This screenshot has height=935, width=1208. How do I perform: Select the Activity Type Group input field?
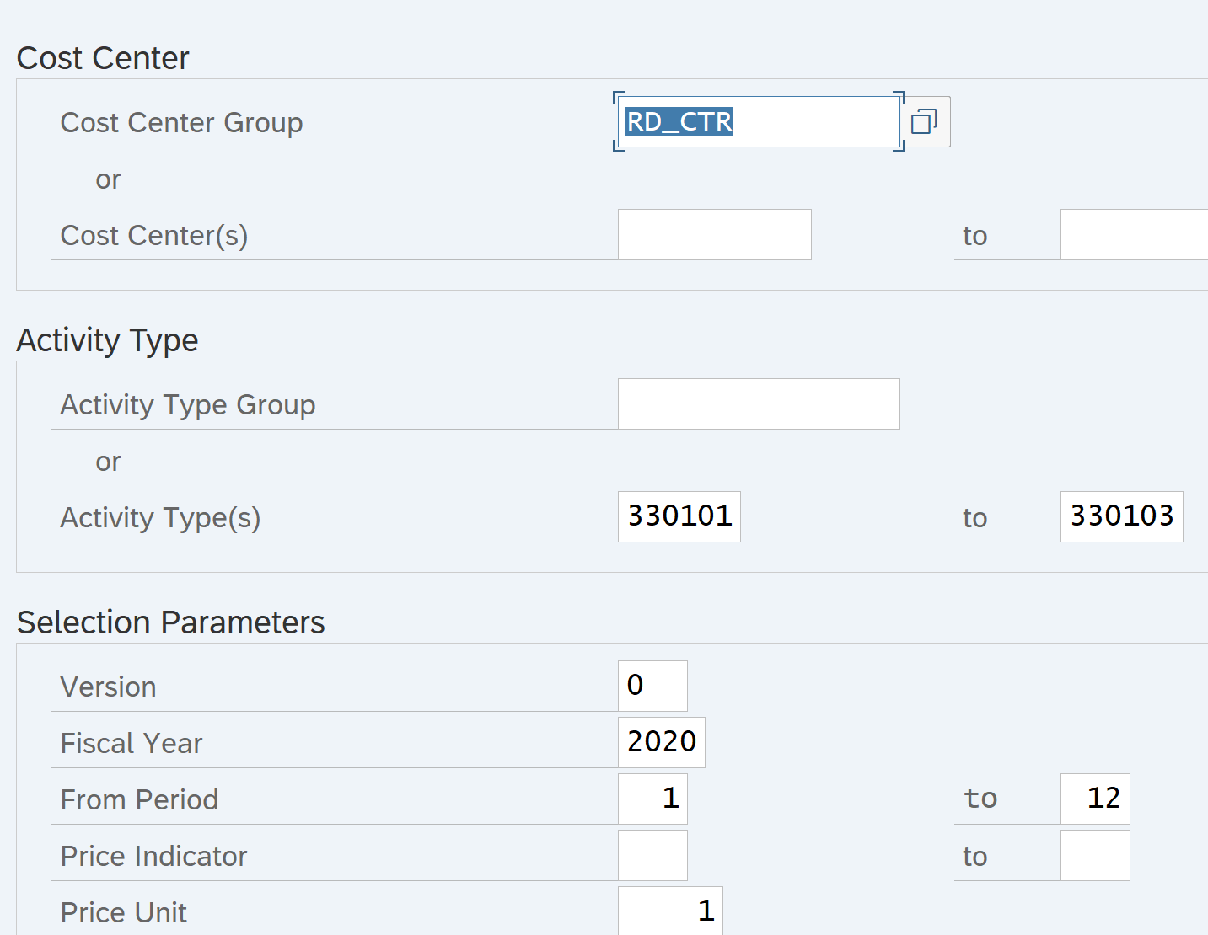(758, 404)
